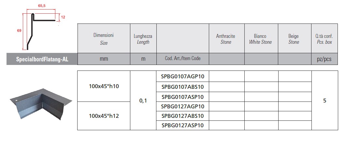
Task: Click the 0,1 length value cell
Action: (143, 100)
